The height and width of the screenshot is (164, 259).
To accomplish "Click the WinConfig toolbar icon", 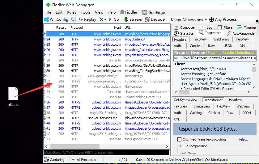I will coord(46,19).
